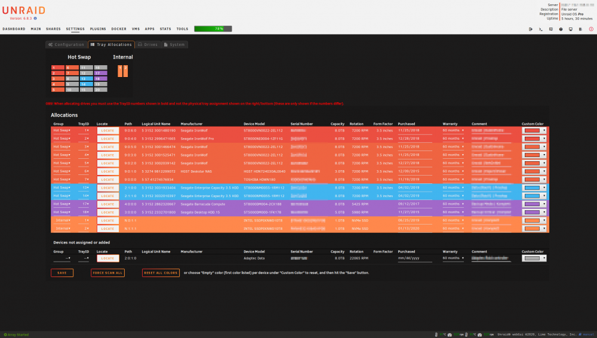
Task: Click Hot Swap tray 5 in layout
Action: [x=58, y=90]
